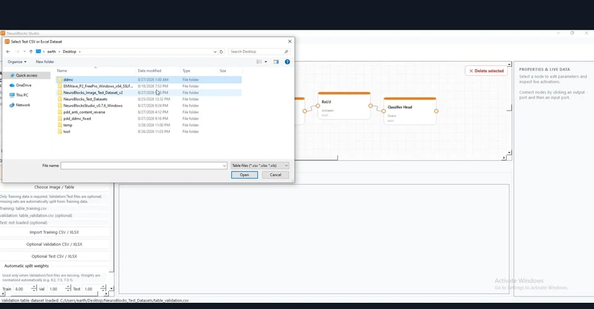
Task: Open the recent locations dropdown arrow
Action: [24, 51]
